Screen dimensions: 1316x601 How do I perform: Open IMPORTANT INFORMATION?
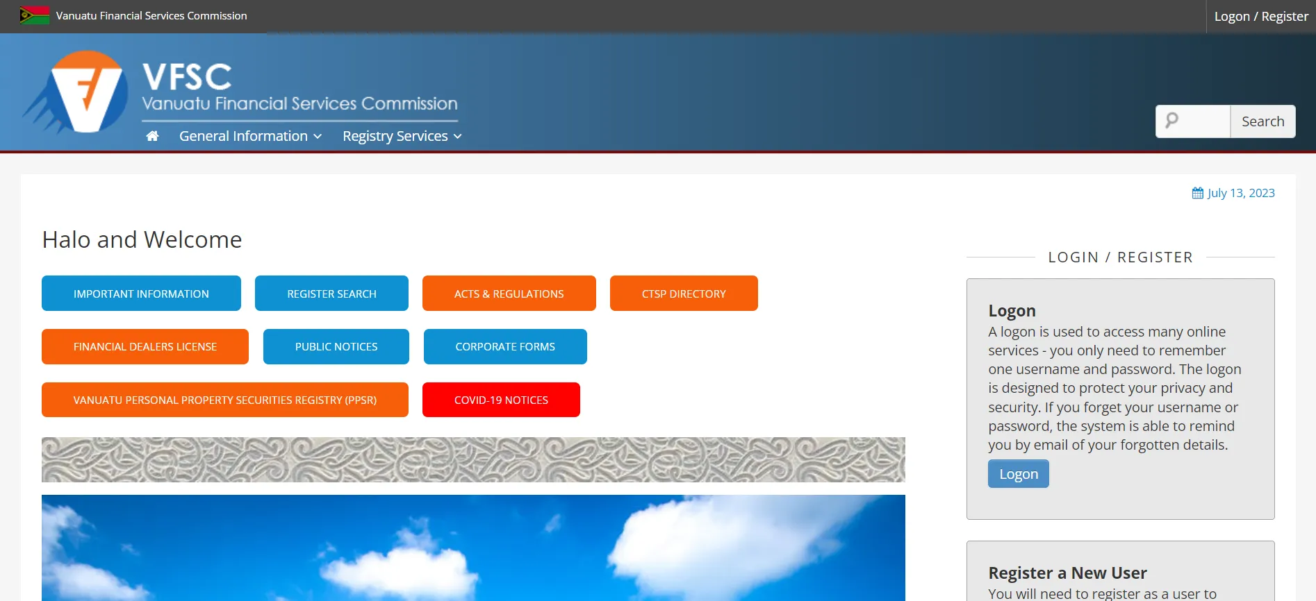click(141, 294)
